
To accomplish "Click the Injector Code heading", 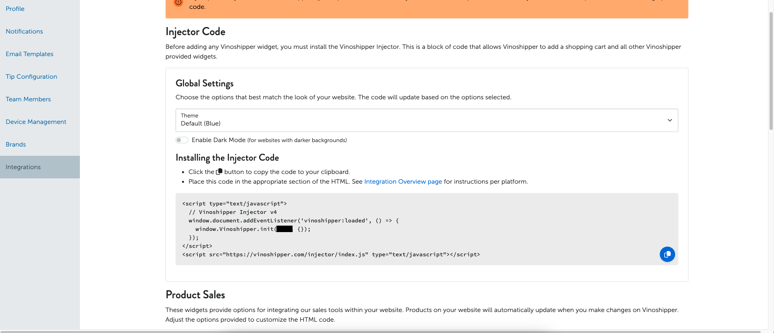I will click(x=195, y=32).
